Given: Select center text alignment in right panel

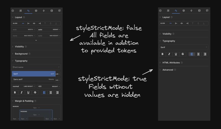Looking at the screenshot, I should point(198,54).
